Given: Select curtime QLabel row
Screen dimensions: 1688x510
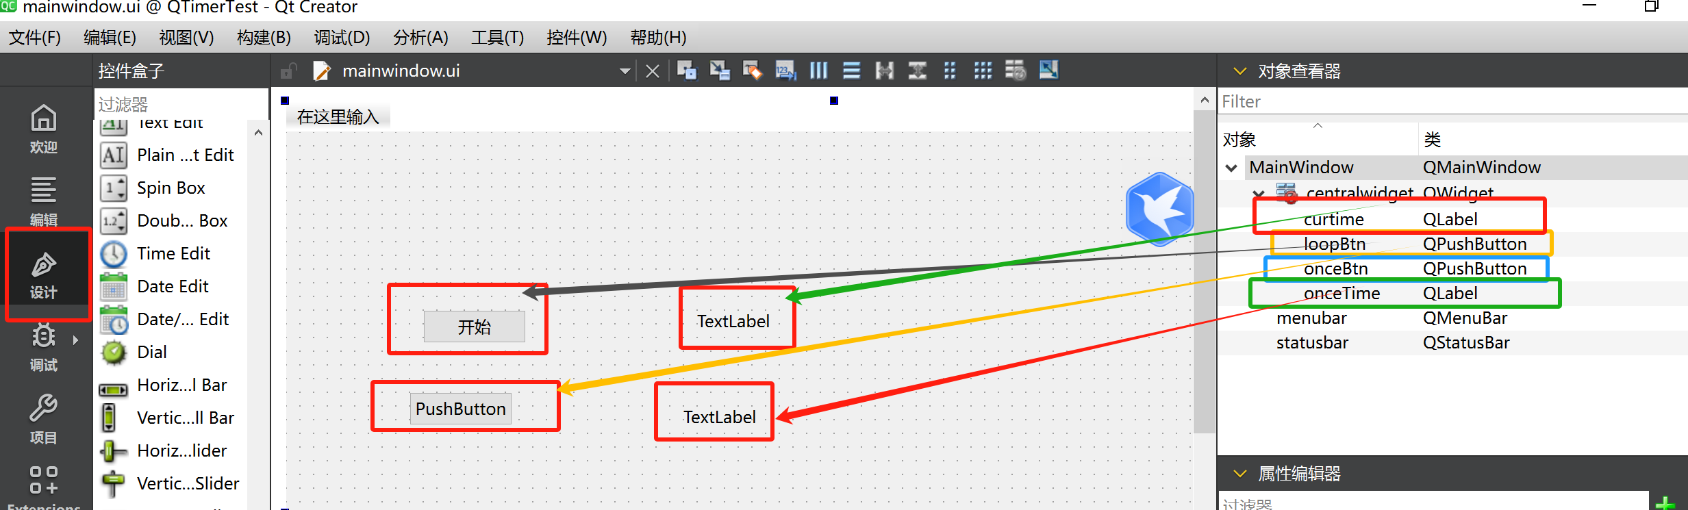Looking at the screenshot, I should pyautogui.click(x=1452, y=219).
